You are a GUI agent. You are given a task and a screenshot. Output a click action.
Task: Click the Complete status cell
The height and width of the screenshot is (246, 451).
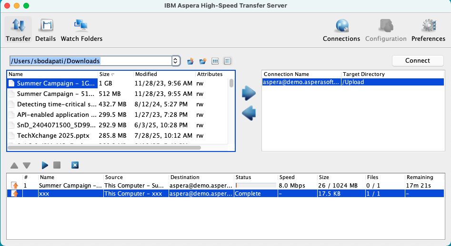pos(256,194)
